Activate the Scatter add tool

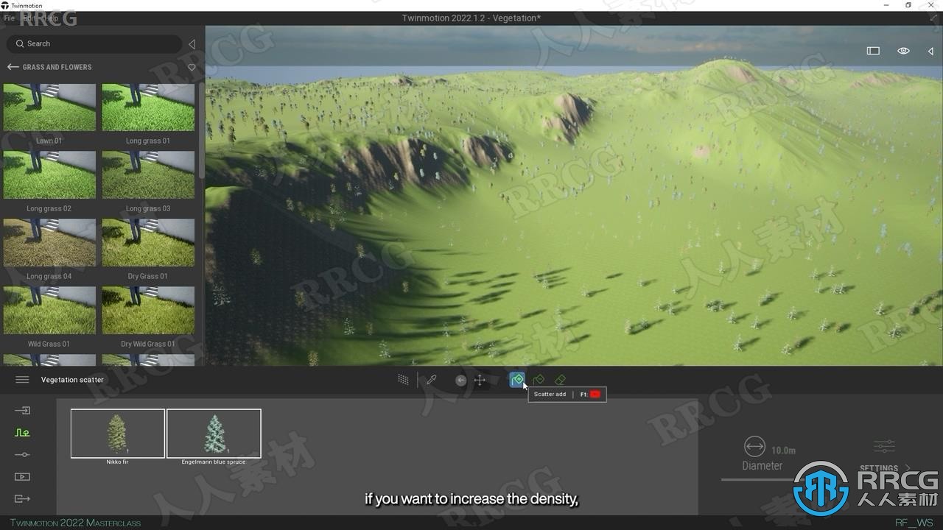tap(517, 380)
